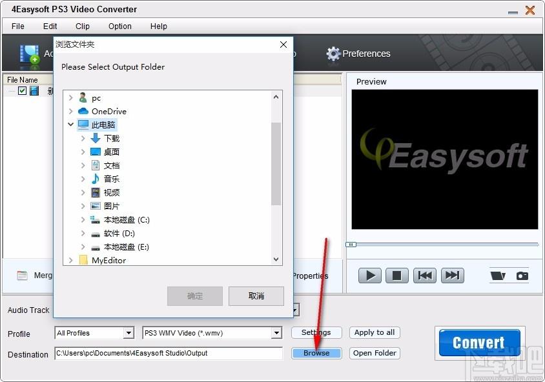Click the 本地磁盘 (C:) drive icon
The image size is (545, 382).
click(x=95, y=219)
